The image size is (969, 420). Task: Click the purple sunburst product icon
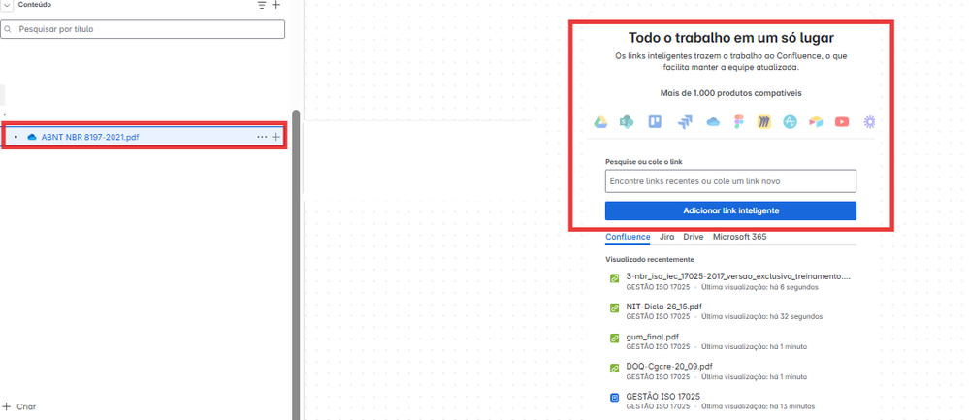(869, 122)
